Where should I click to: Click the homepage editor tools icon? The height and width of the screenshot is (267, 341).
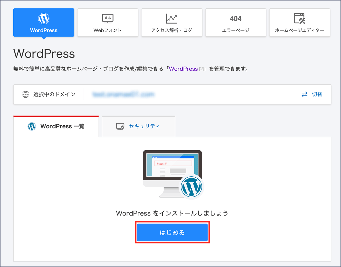click(300, 19)
